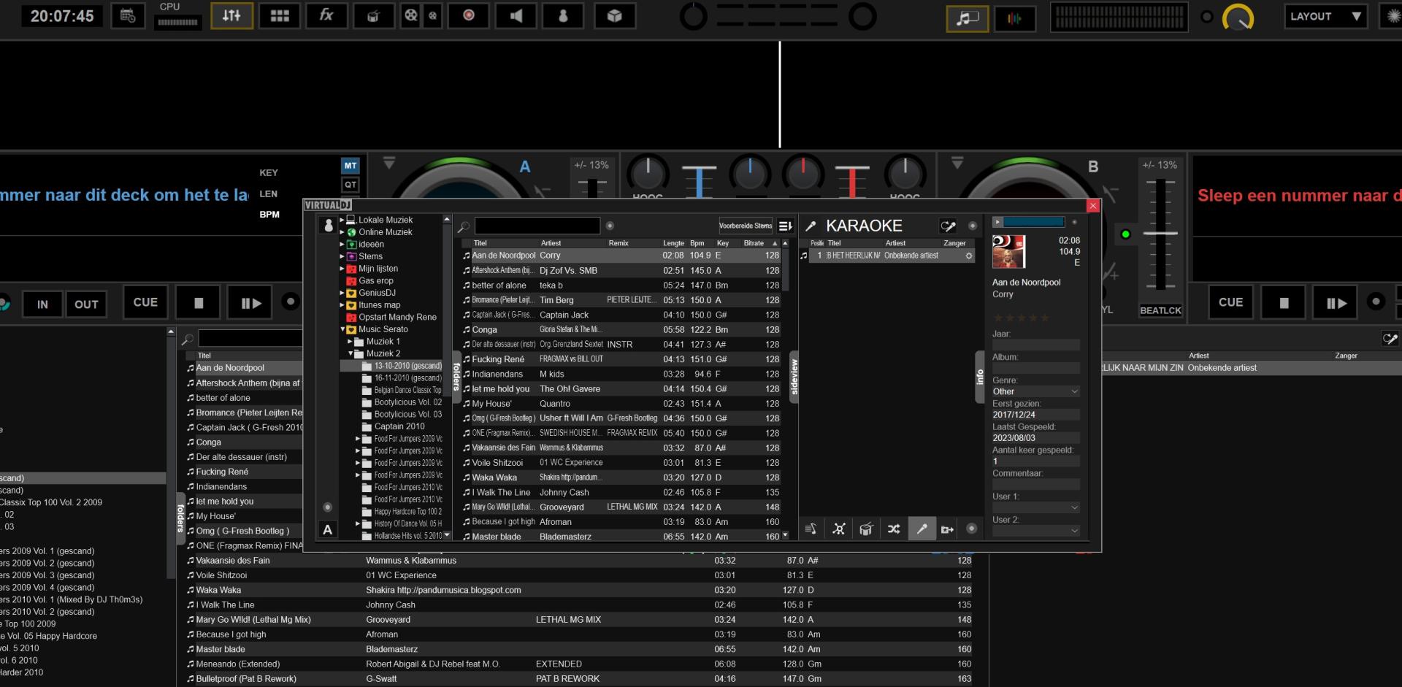Open the sampler drum icon in top toolbar
The image size is (1402, 687).
373,16
